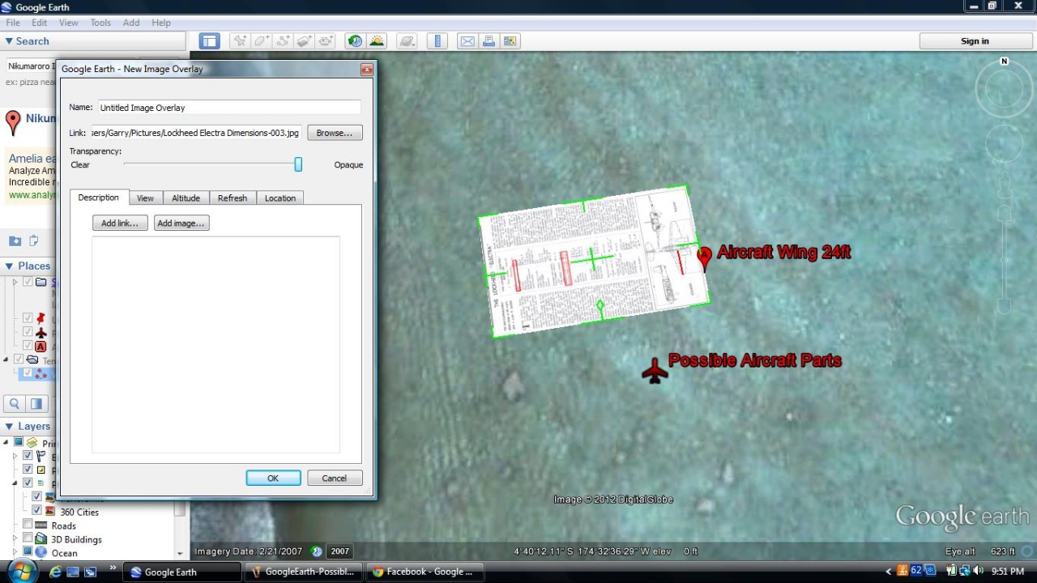
Task: Toggle the Primary Database checkbox in Layers
Action: coord(18,443)
